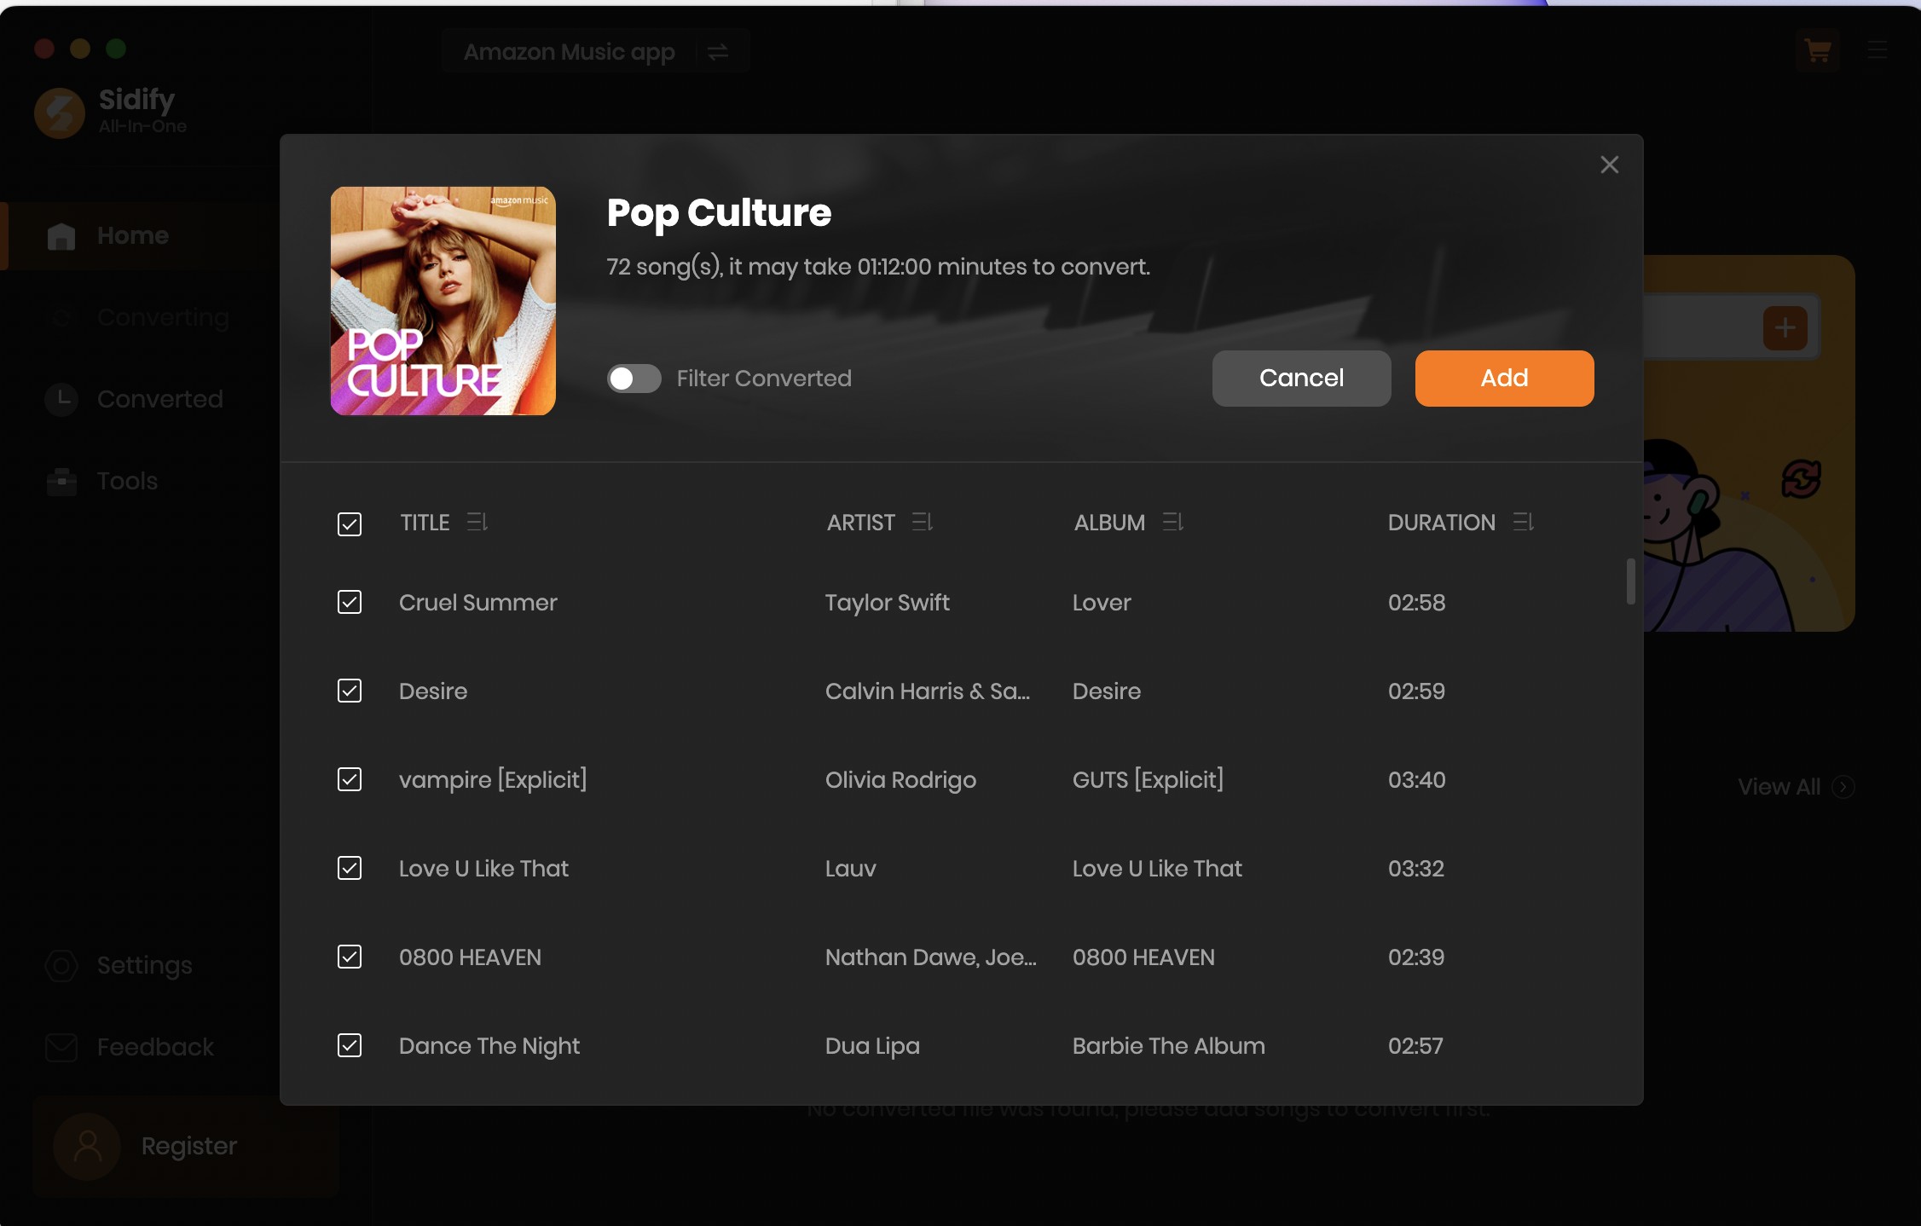
Task: Click the ALBUM column header
Action: pos(1109,523)
